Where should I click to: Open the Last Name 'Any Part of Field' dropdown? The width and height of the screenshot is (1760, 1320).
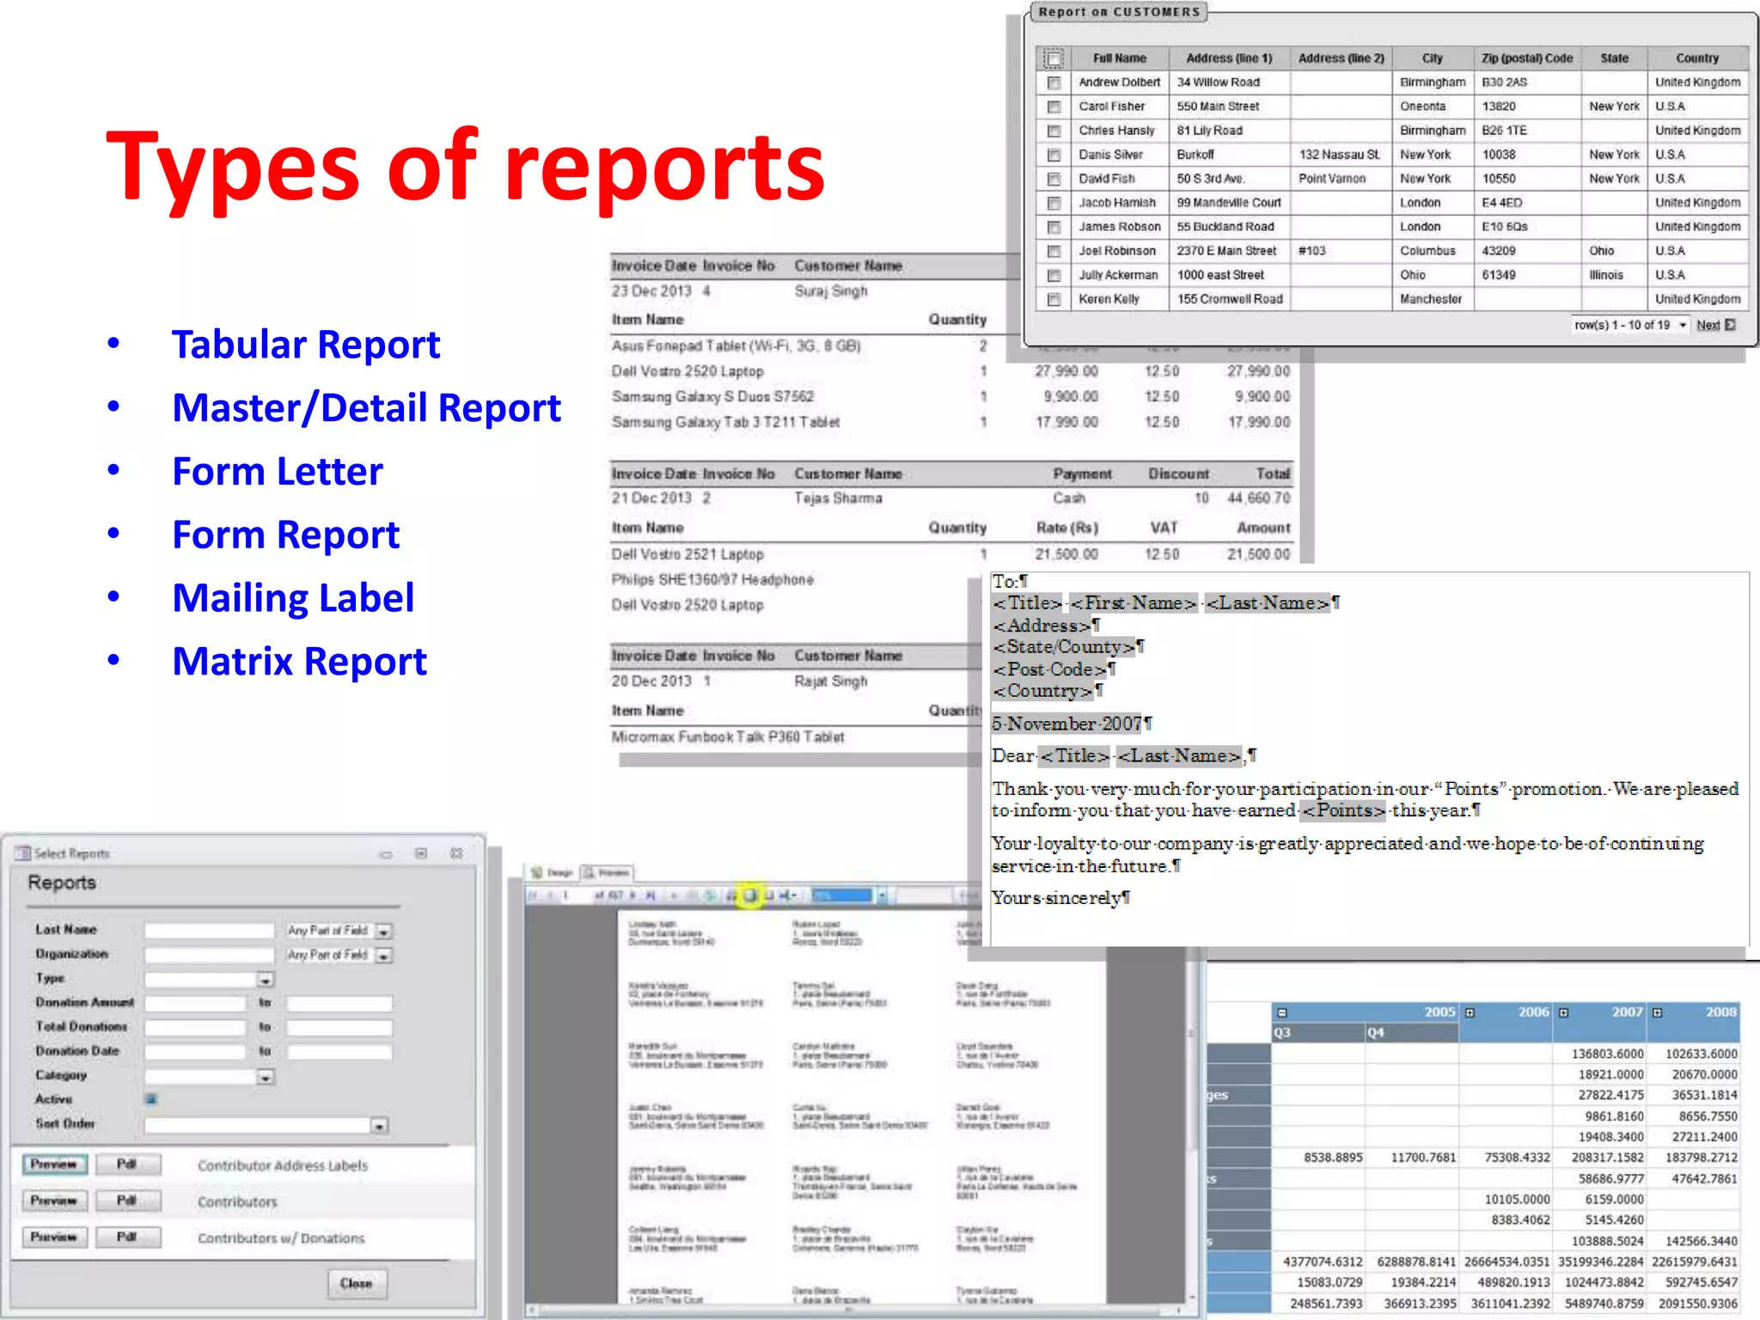click(x=384, y=932)
